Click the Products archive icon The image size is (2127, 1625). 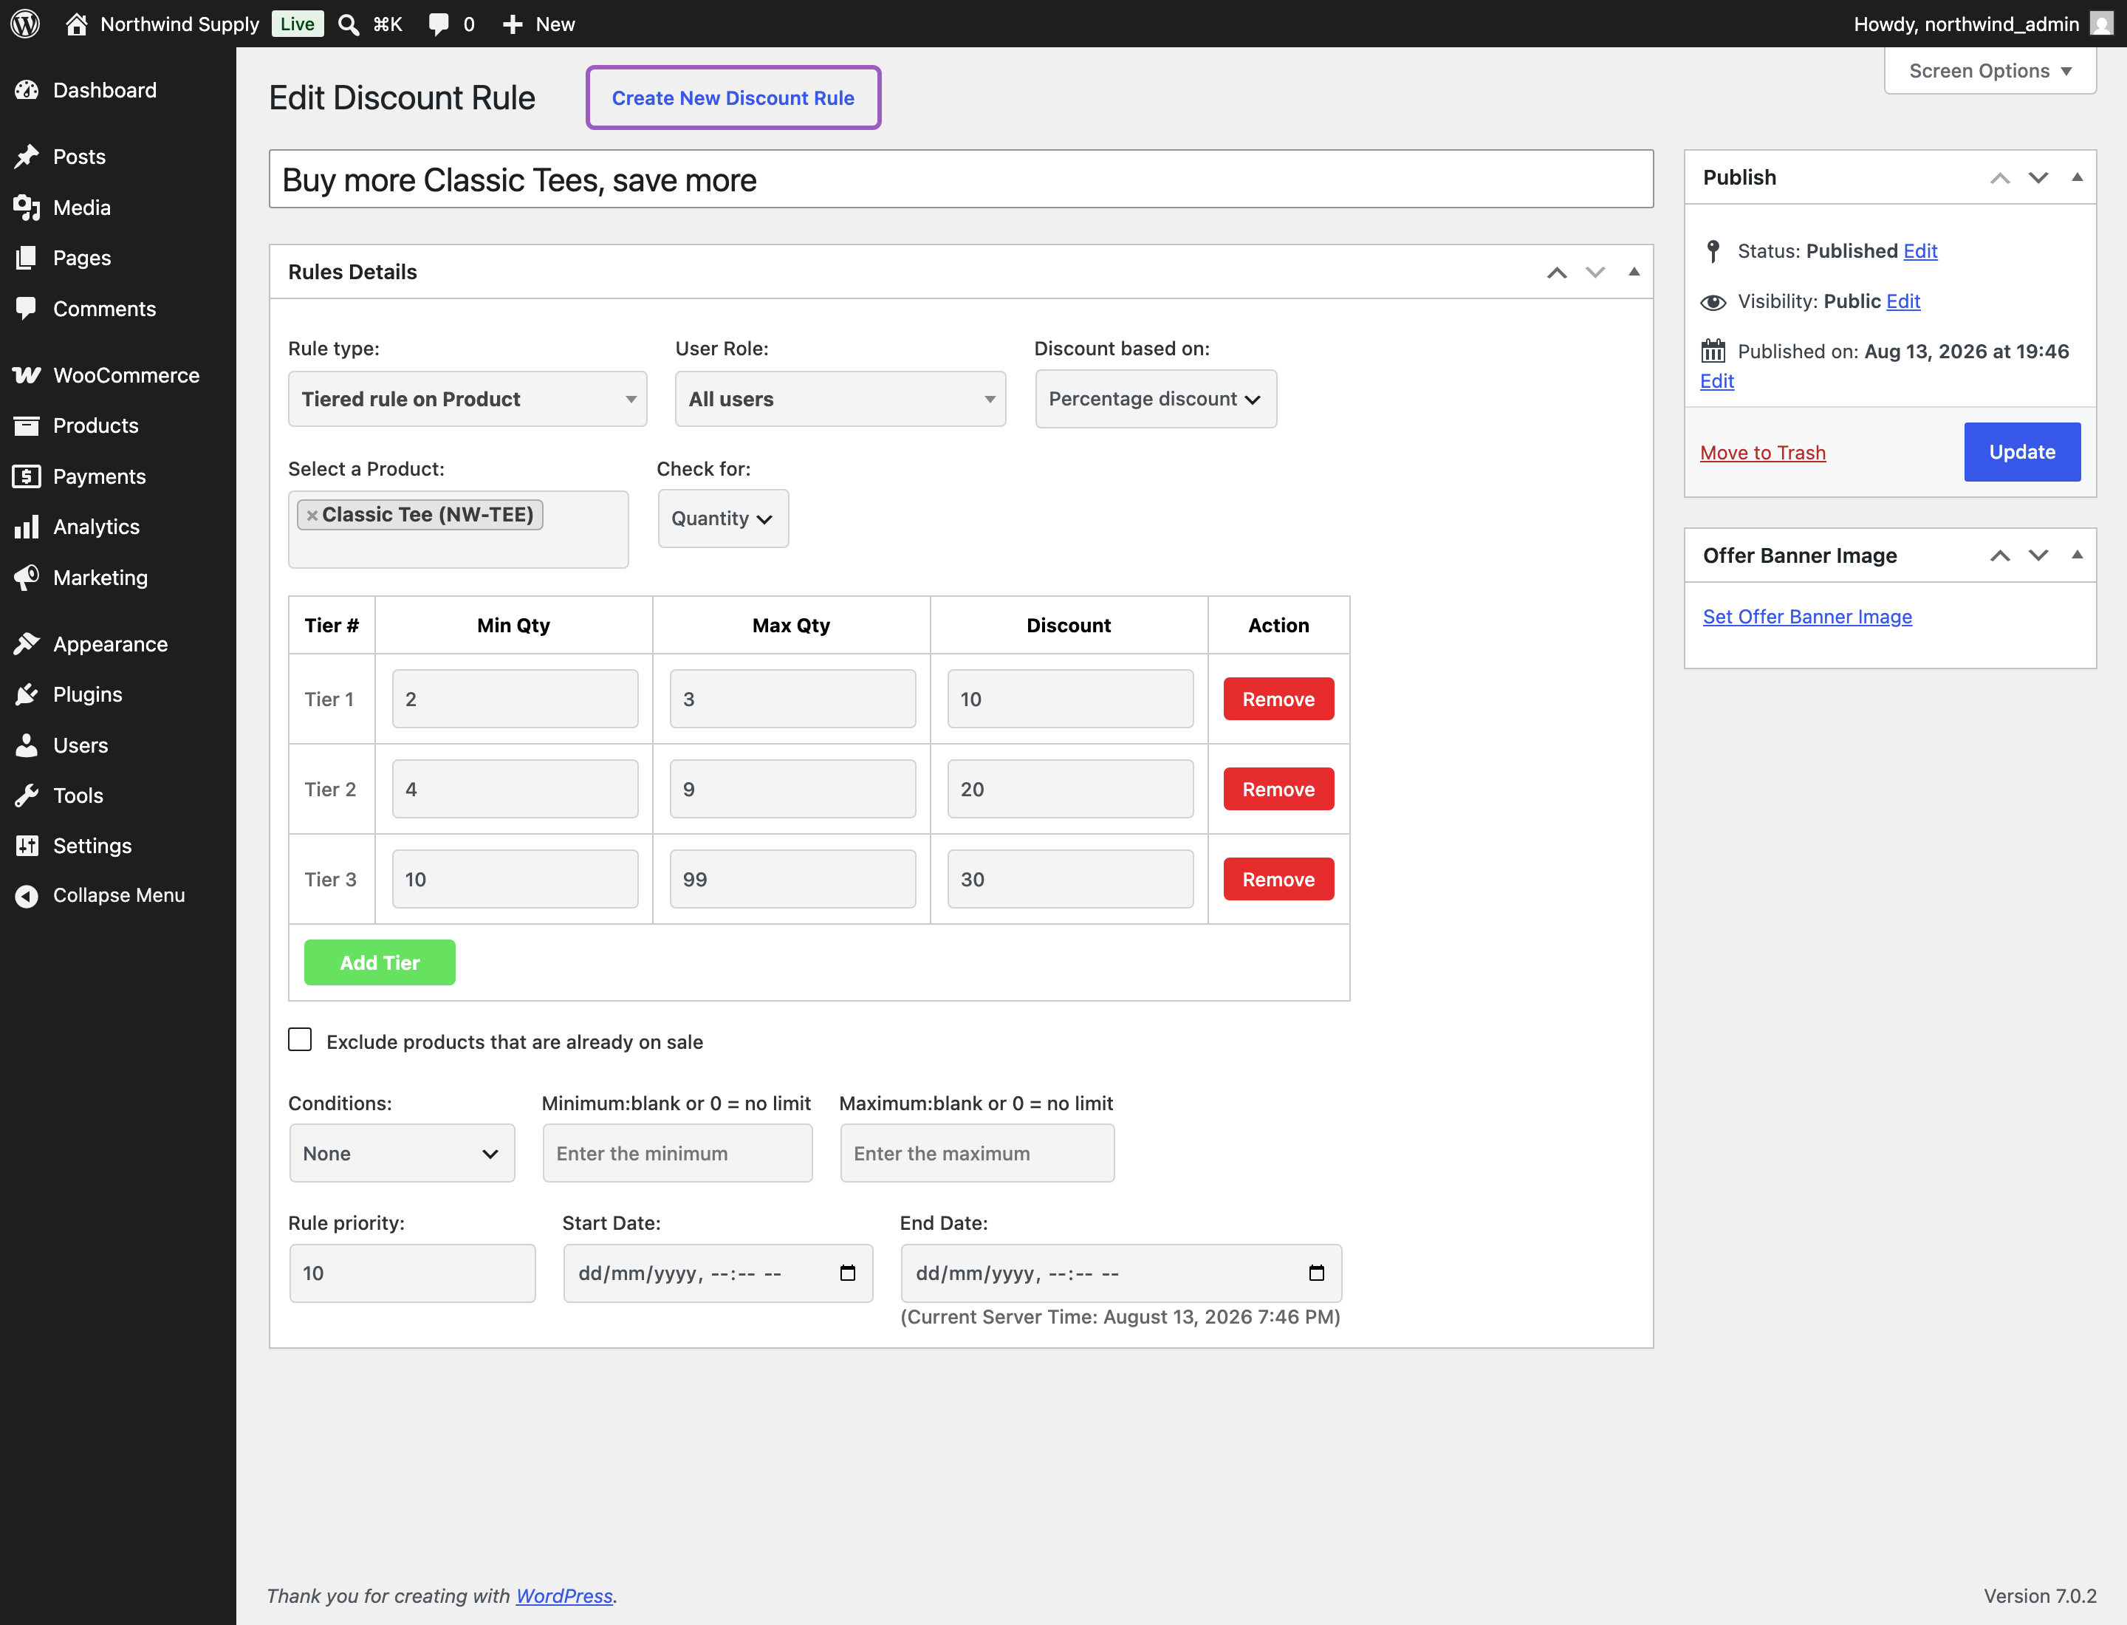[27, 425]
